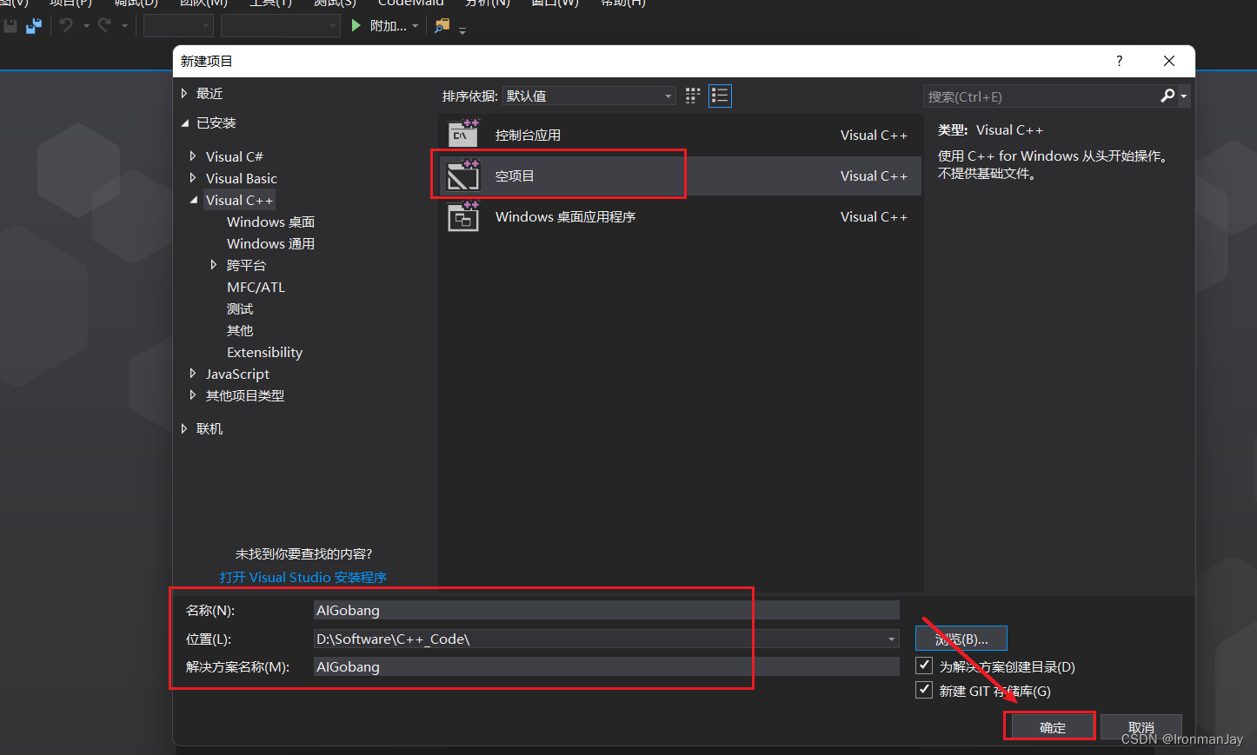
Task: Click the question mark help icon
Action: point(1119,61)
